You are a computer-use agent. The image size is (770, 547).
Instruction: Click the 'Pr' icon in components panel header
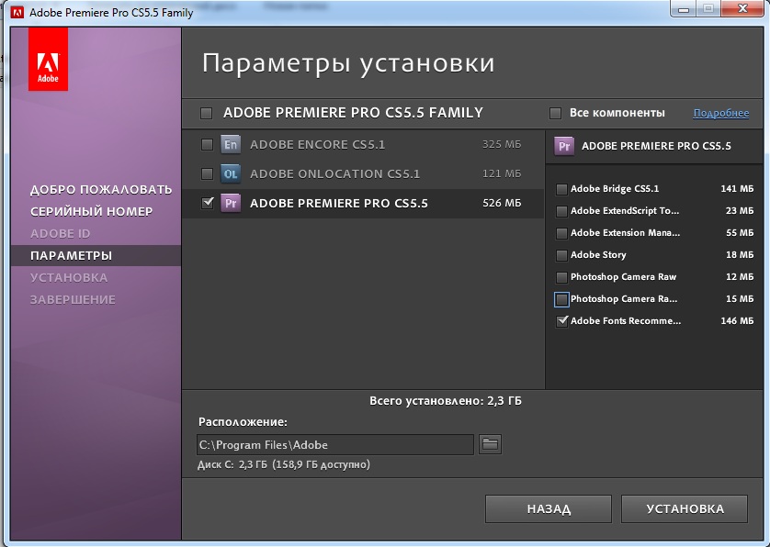(565, 146)
